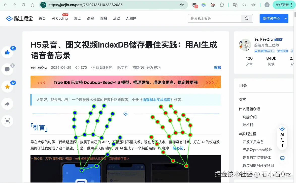Image resolution: width=296 pixels, height=183 pixels.
Task: Open the code brackets devtools extension icon
Action: point(244,5)
